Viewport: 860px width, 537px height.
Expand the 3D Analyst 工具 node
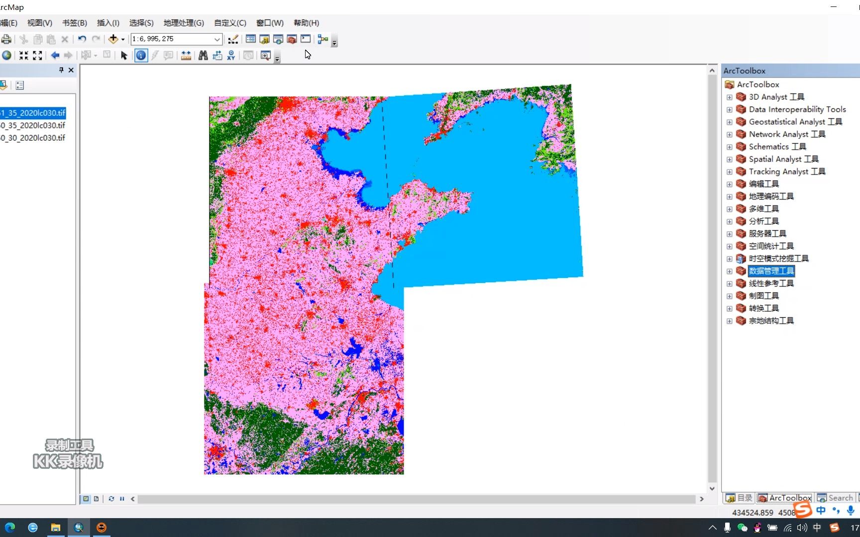(x=730, y=97)
